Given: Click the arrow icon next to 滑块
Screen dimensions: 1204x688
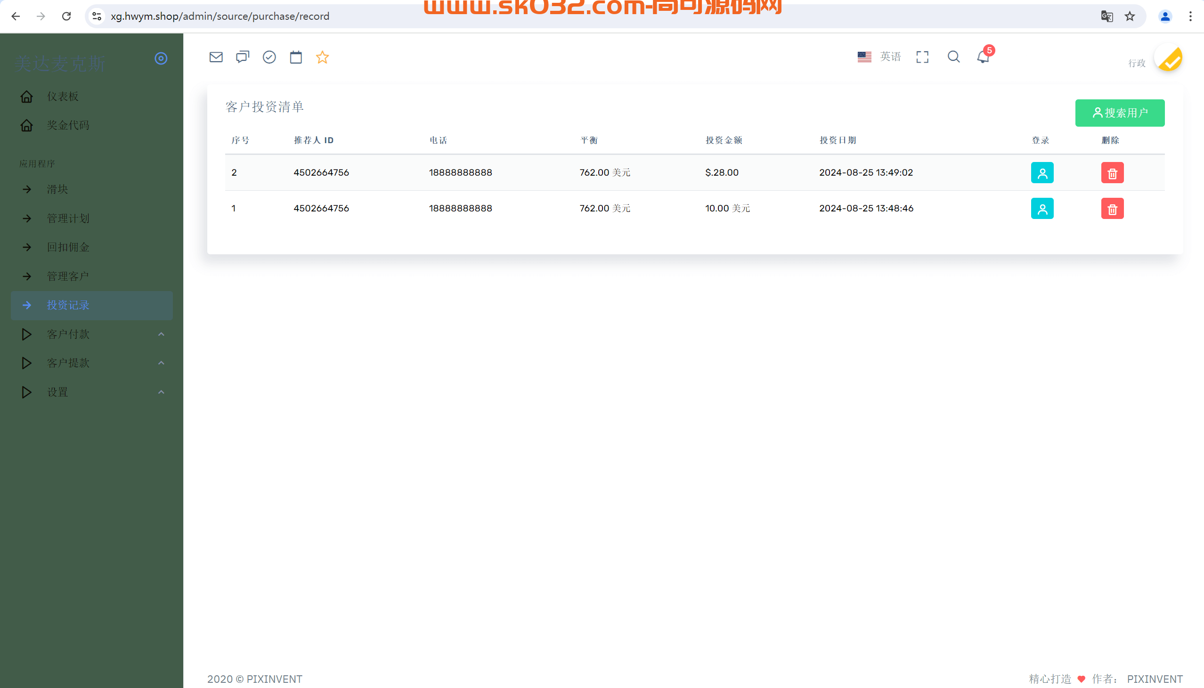Looking at the screenshot, I should click(27, 189).
